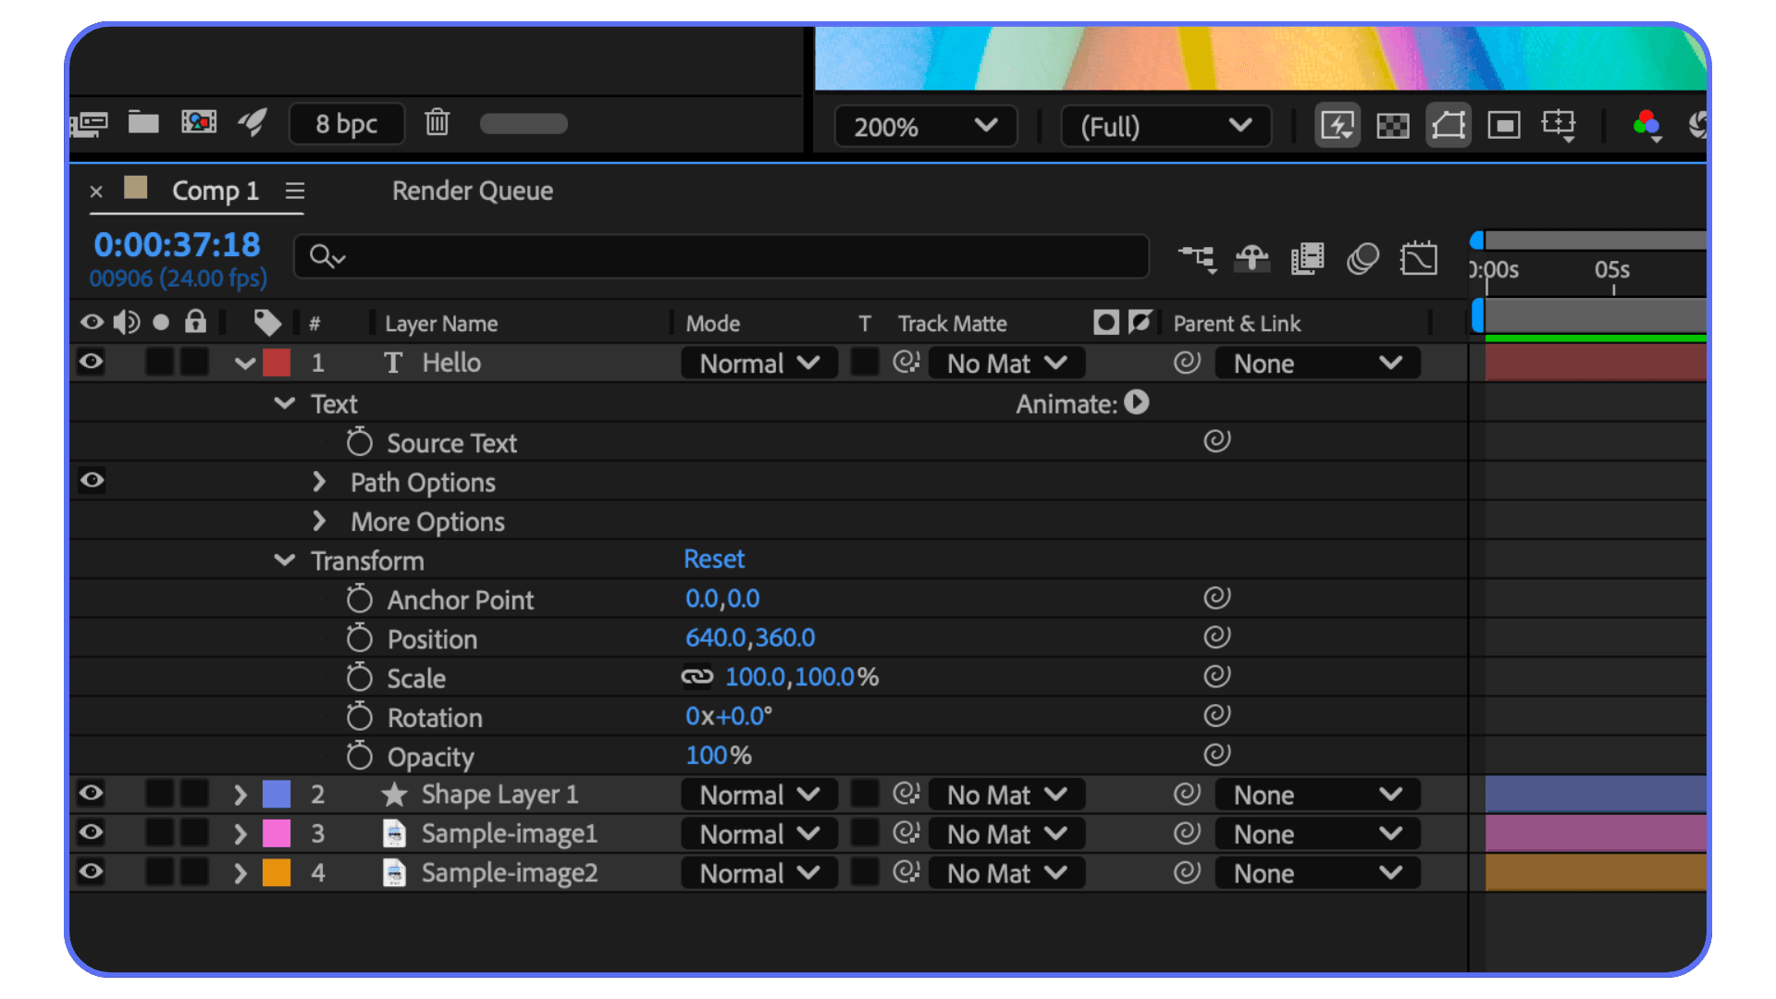Select the Comp 1 tab

(215, 191)
